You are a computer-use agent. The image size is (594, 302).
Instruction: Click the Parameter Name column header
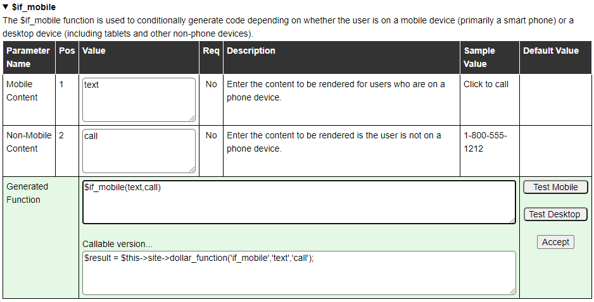pos(28,57)
